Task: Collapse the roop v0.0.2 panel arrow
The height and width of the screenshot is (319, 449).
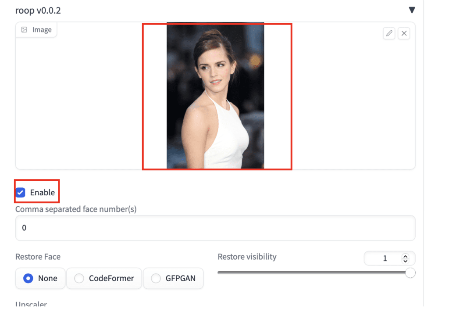Action: [412, 10]
